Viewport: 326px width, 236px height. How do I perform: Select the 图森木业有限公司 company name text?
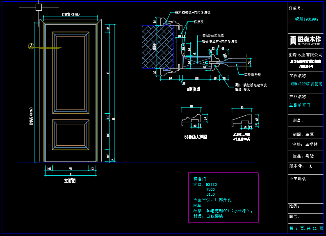click(305, 55)
